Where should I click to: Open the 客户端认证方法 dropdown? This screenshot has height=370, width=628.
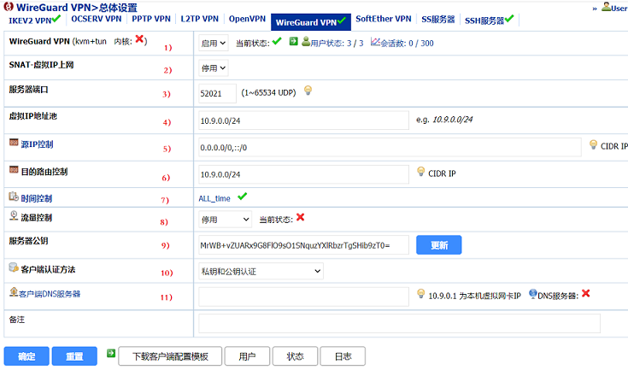coord(261,271)
